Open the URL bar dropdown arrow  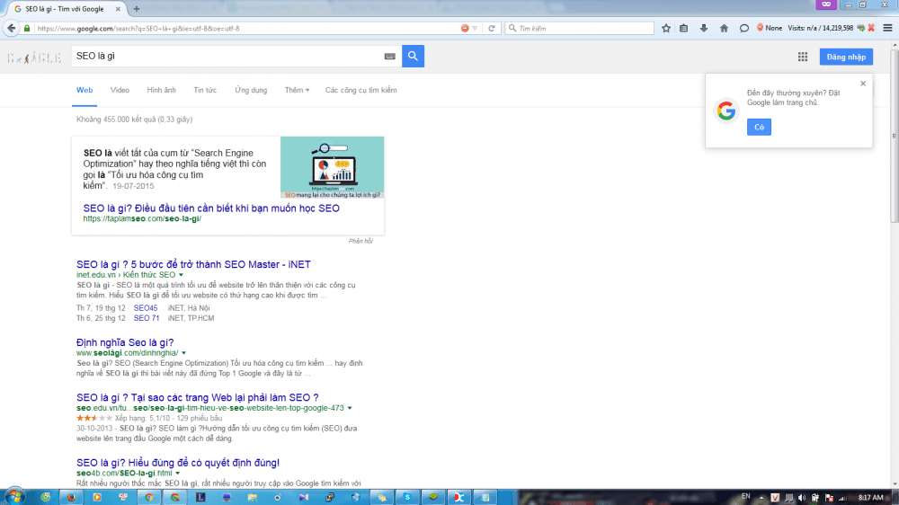pyautogui.click(x=475, y=28)
